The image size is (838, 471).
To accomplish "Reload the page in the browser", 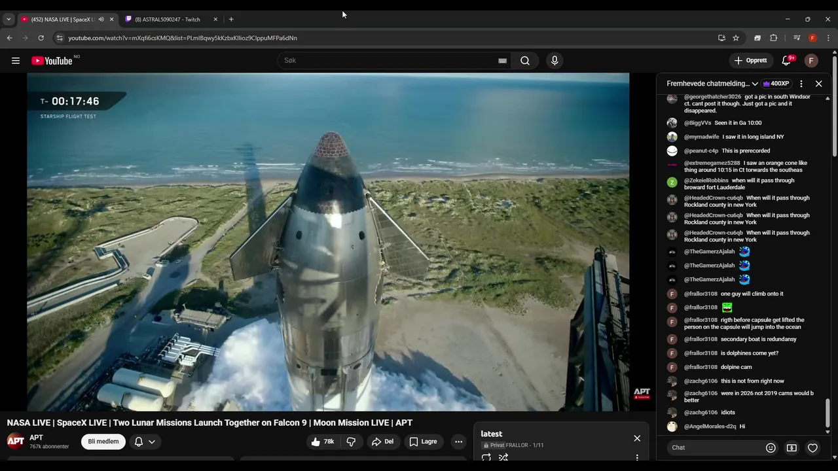I will pos(41,38).
